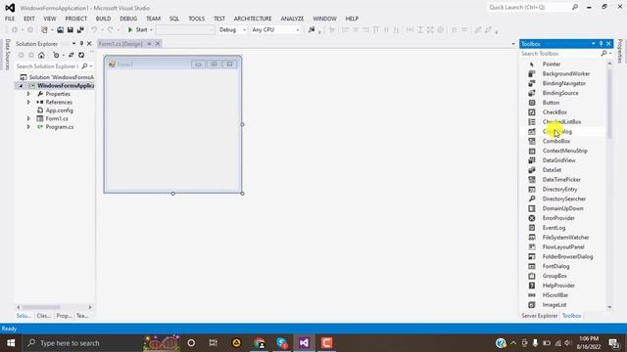Pick FontDialog from the Toolbox
This screenshot has height=352, width=627.
pyautogui.click(x=555, y=266)
